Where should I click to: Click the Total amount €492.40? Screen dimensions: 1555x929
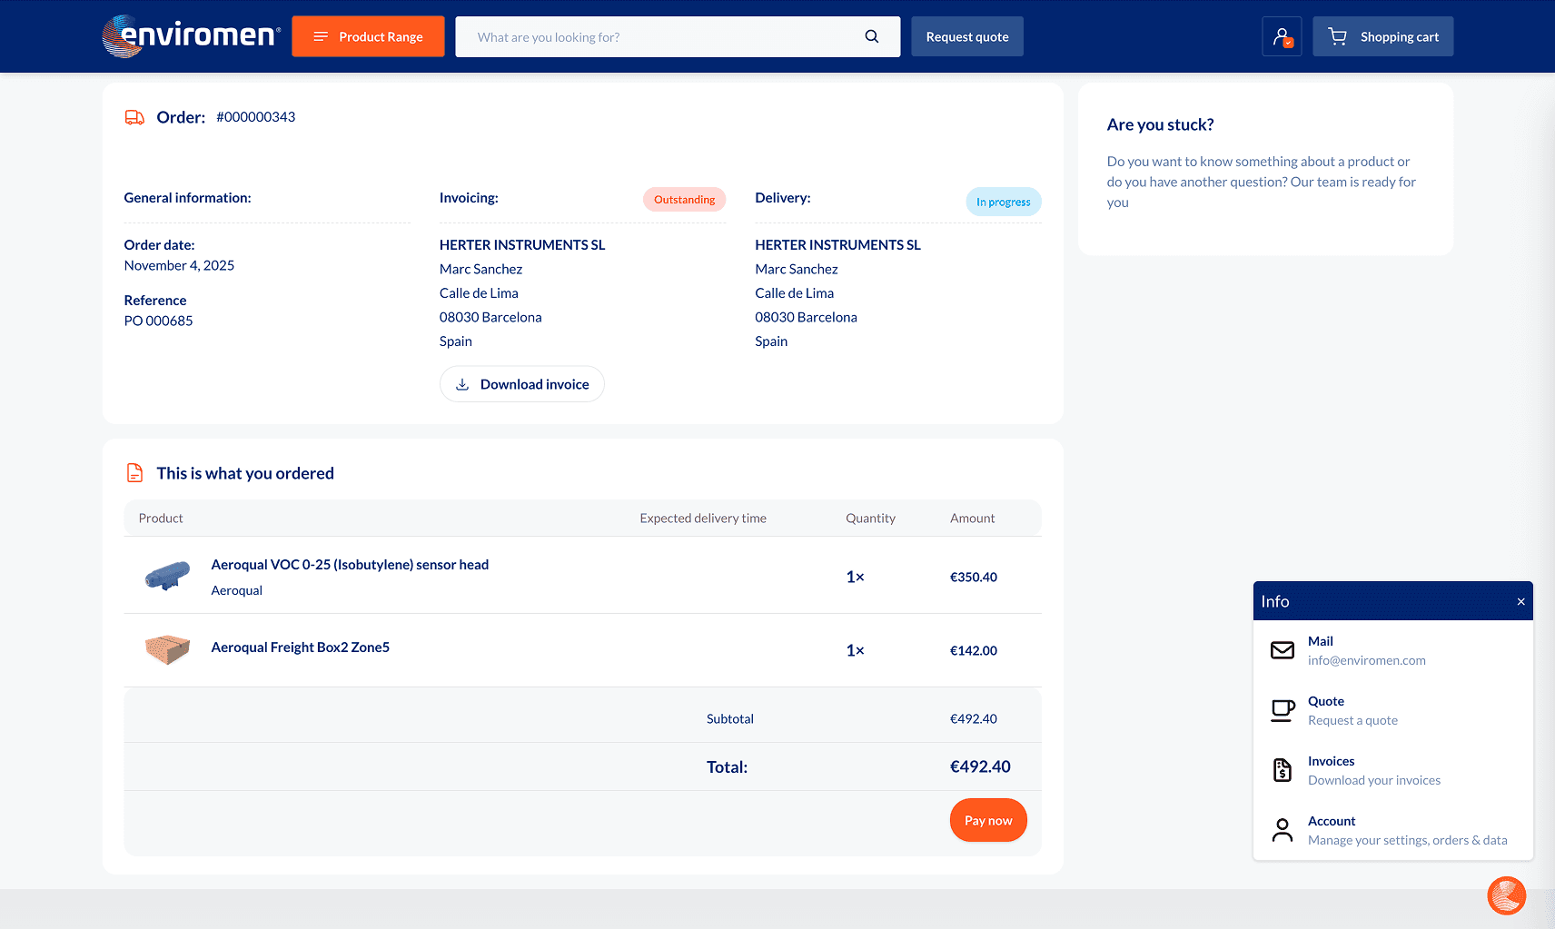pos(980,766)
